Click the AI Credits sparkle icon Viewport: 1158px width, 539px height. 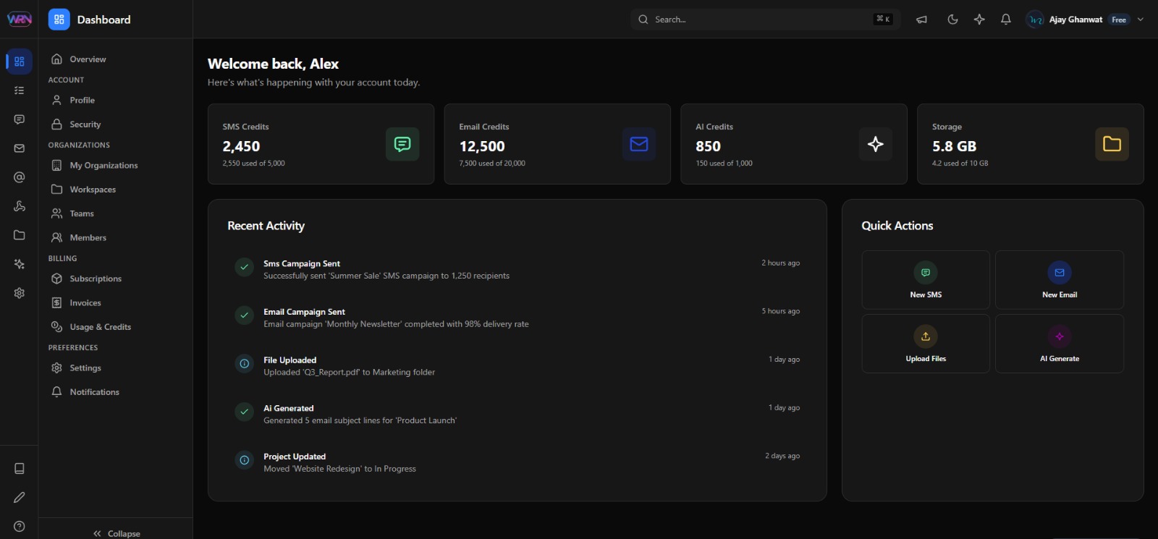pyautogui.click(x=876, y=144)
